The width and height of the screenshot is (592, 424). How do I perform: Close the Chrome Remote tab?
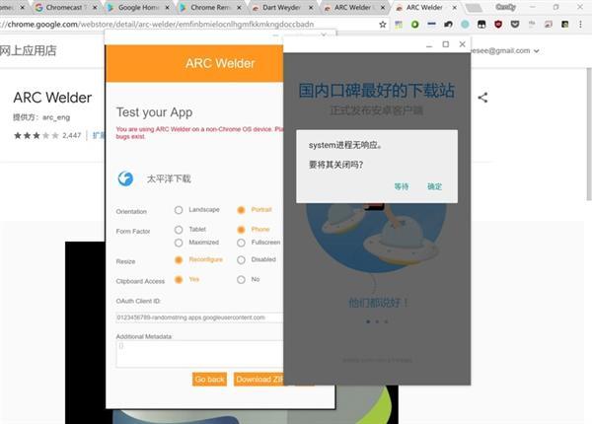click(x=239, y=8)
